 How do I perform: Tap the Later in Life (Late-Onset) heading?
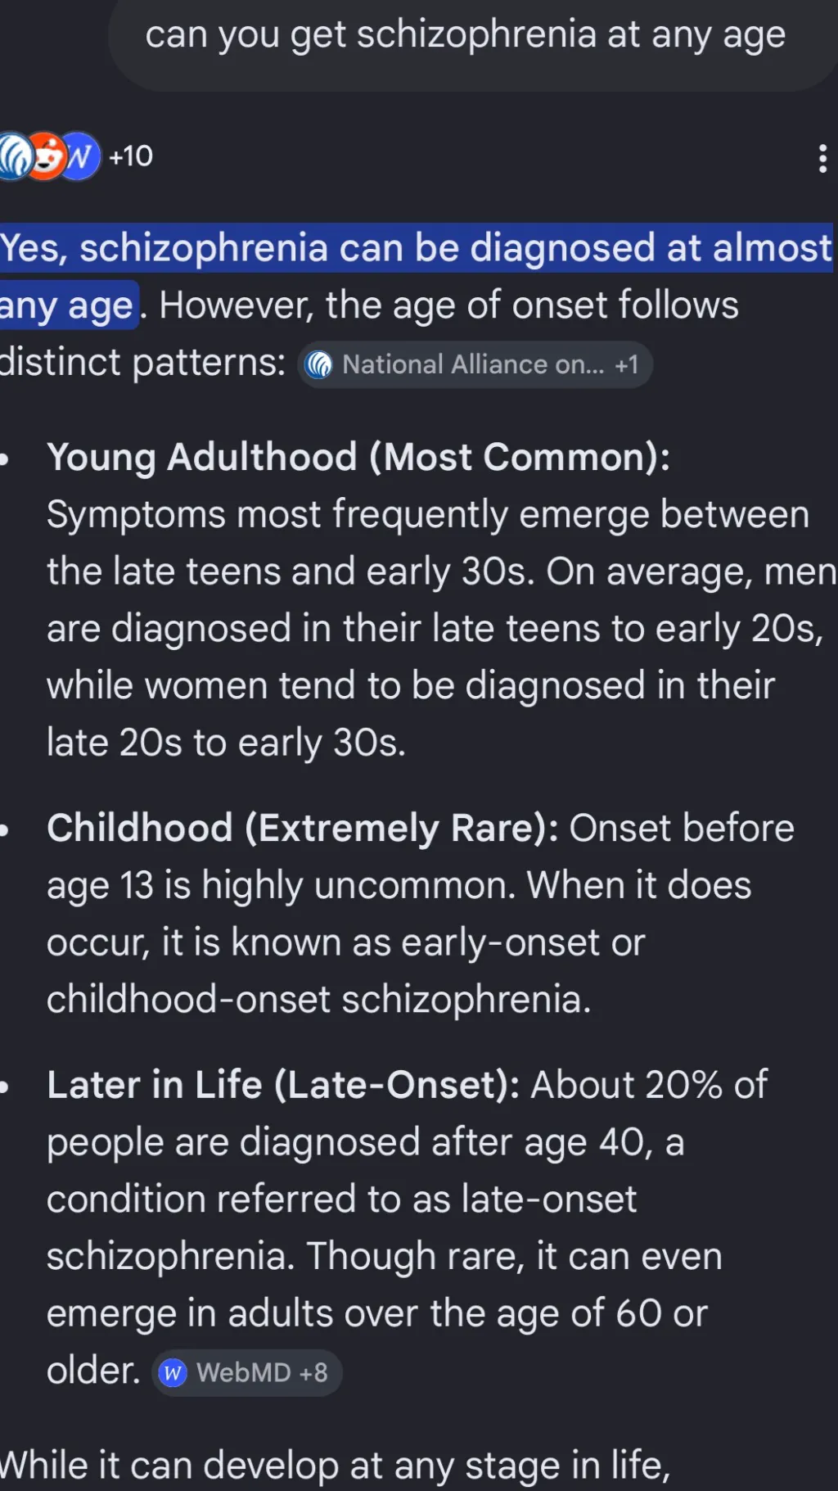[x=283, y=1085]
